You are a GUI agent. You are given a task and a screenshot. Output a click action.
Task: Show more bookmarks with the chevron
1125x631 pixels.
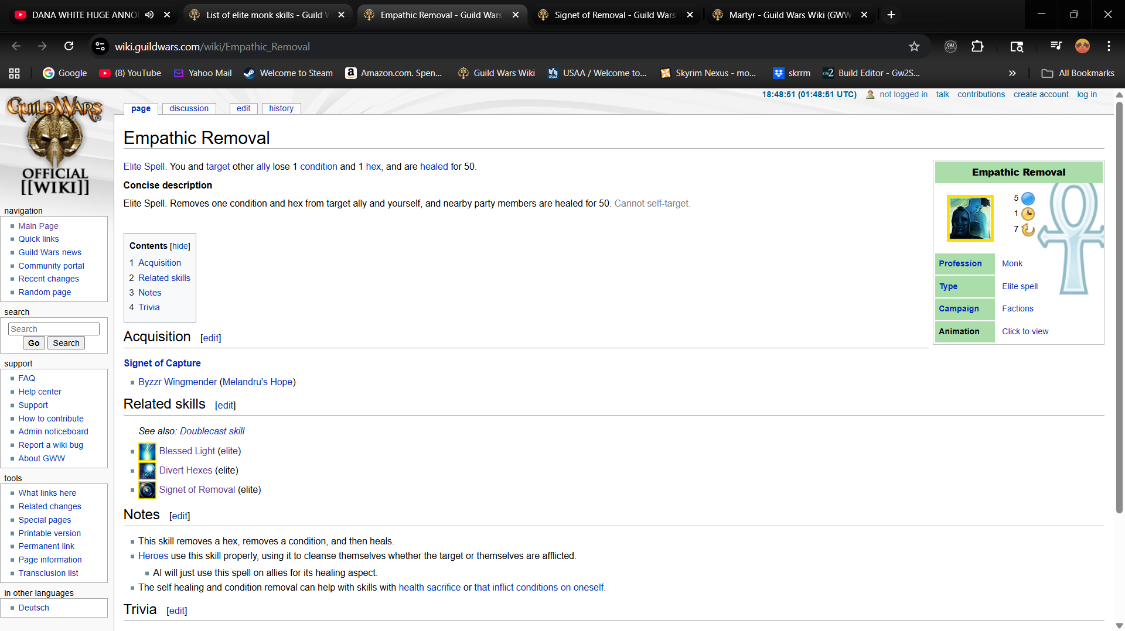point(1012,73)
